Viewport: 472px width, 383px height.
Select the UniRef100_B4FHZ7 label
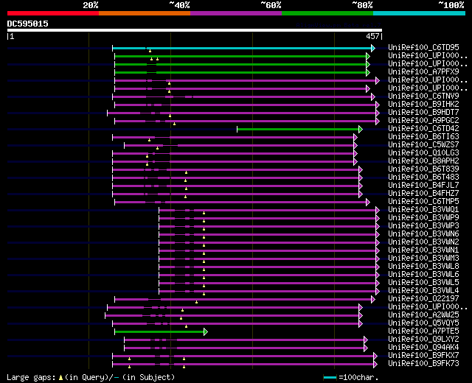tap(423, 194)
